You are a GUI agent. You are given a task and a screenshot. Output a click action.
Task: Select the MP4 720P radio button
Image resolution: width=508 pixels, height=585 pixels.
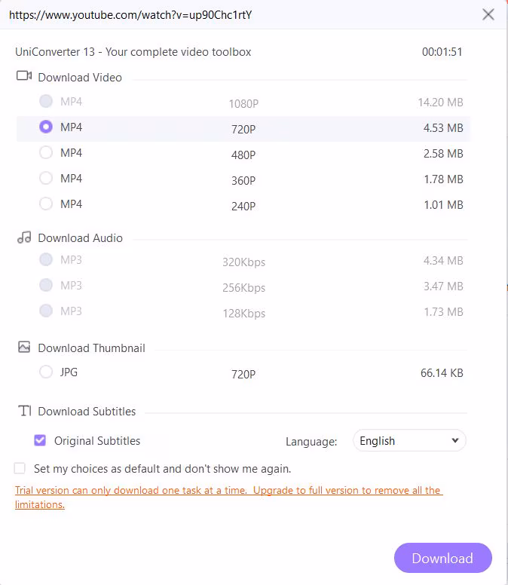coord(46,127)
